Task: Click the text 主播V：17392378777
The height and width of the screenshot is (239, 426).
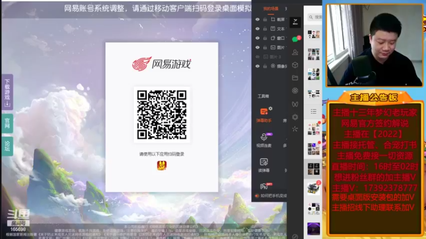Action: pyautogui.click(x=375, y=188)
